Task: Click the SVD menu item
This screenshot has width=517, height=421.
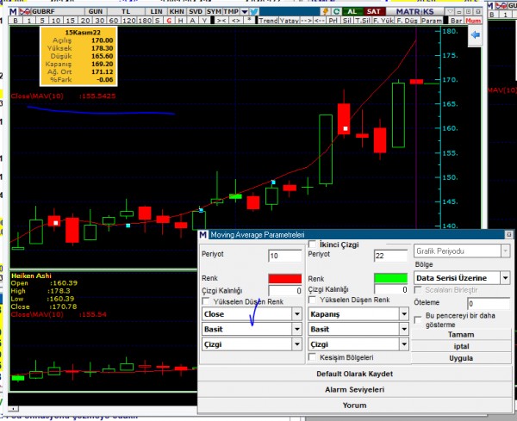Action: click(x=196, y=11)
